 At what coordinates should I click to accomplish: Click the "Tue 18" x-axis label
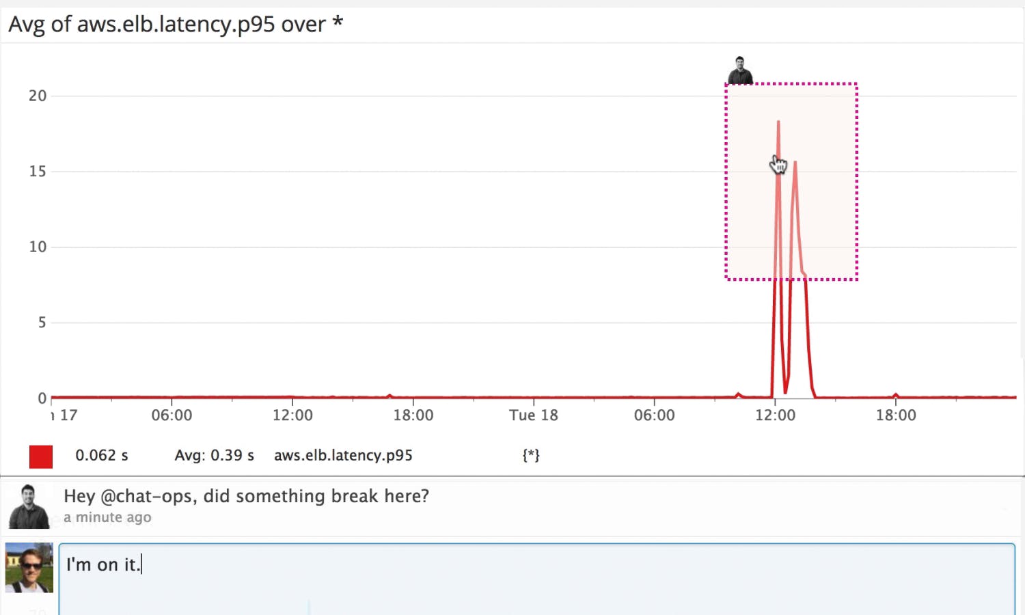[x=534, y=415]
